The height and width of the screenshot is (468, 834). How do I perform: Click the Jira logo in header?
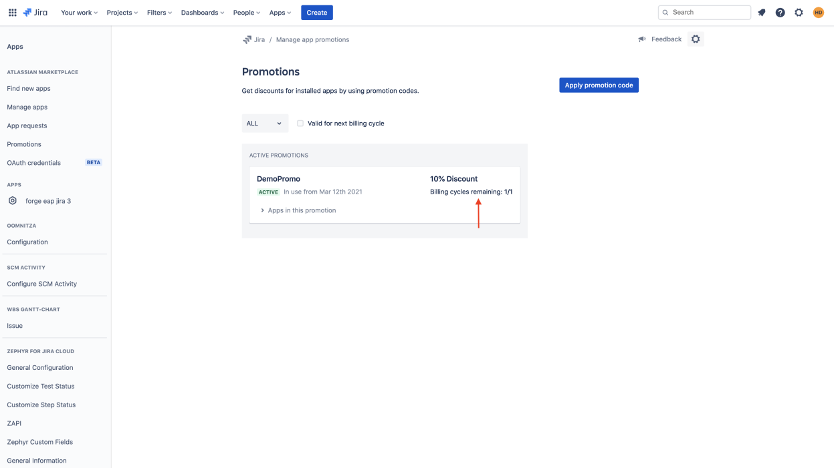pyautogui.click(x=35, y=13)
